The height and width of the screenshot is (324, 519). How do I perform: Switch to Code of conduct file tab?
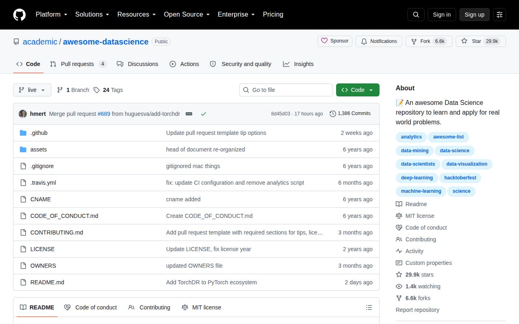(x=90, y=307)
